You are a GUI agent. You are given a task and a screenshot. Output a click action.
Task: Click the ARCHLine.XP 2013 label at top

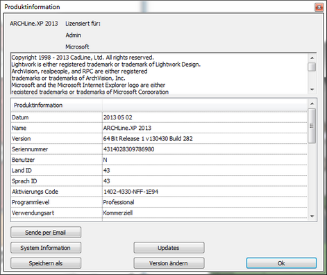click(34, 24)
